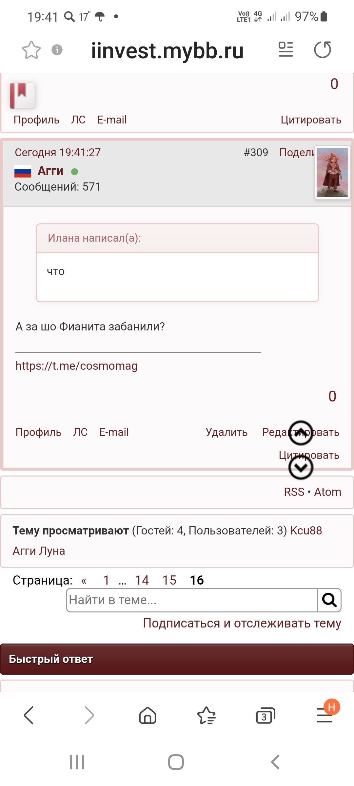The width and height of the screenshot is (354, 786).
Task: Open the https://t.me/cosmomag link
Action: click(x=76, y=366)
